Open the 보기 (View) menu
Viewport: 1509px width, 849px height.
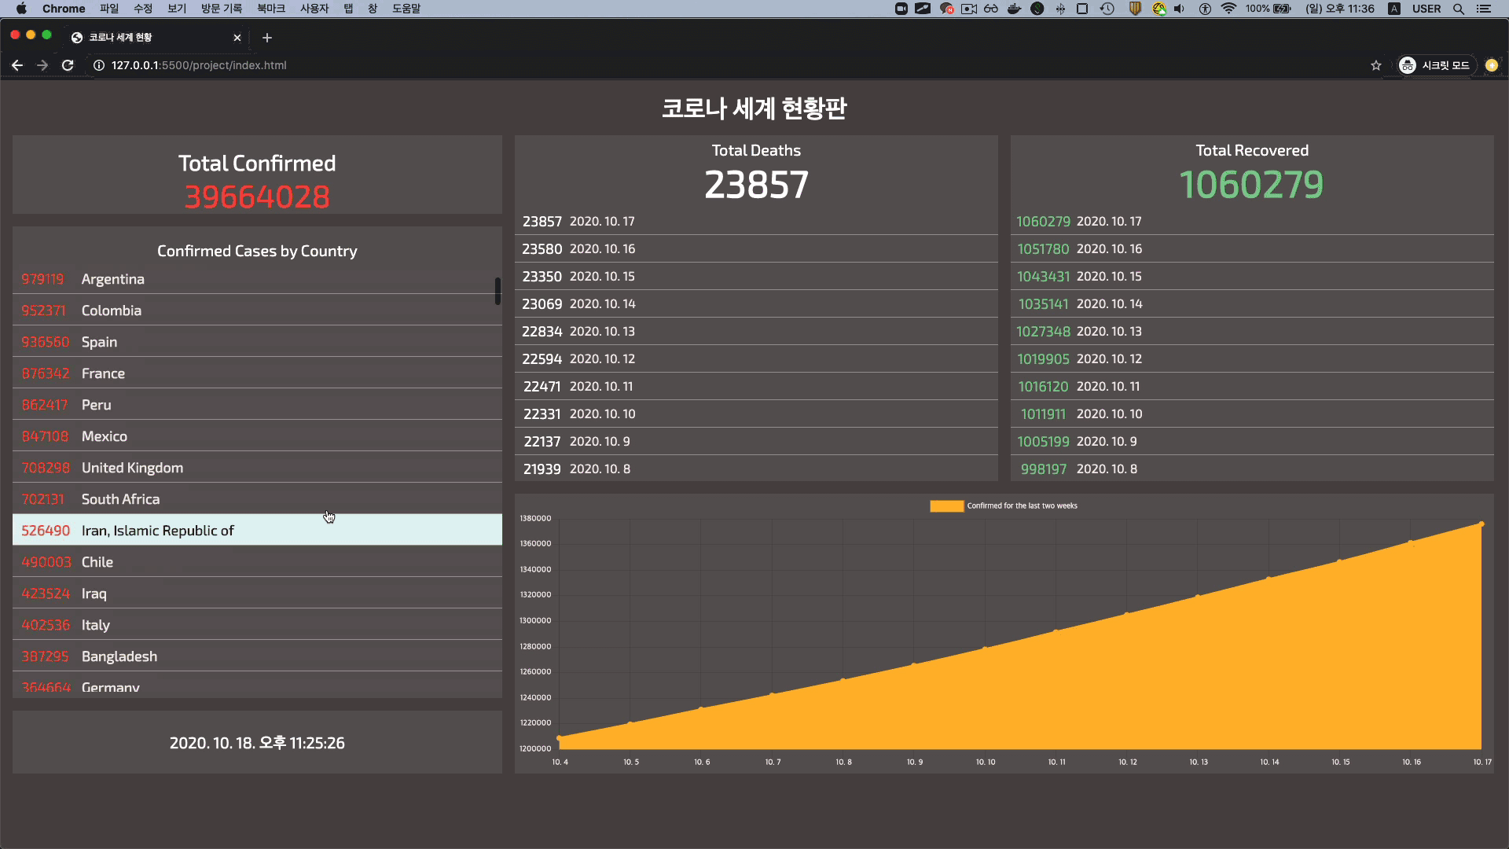click(x=177, y=9)
